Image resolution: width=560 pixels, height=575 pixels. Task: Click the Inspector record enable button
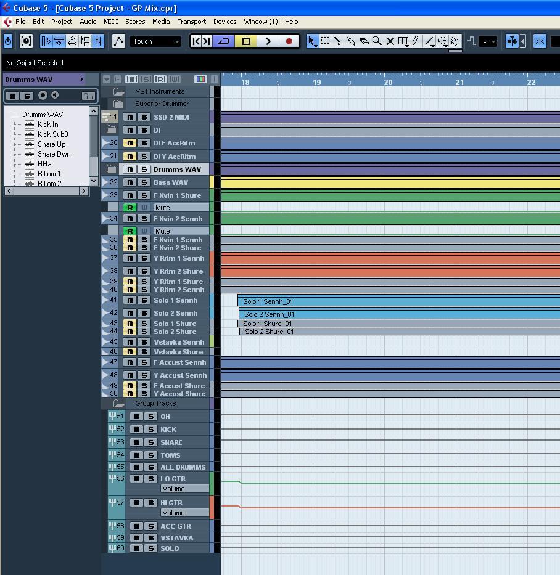tap(43, 96)
